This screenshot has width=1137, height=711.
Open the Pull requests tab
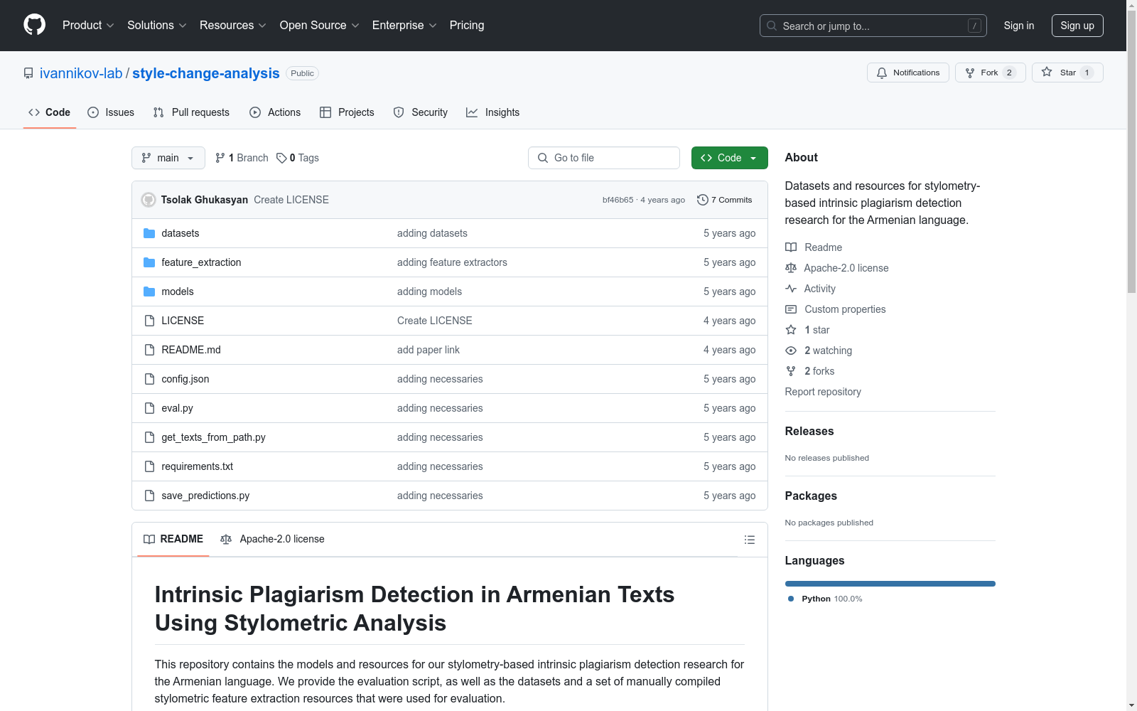(191, 112)
